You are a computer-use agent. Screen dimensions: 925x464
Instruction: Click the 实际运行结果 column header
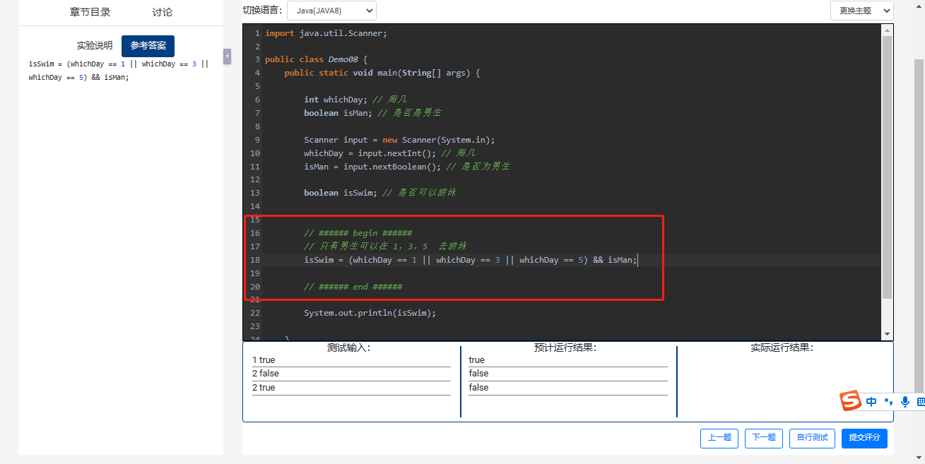(782, 347)
